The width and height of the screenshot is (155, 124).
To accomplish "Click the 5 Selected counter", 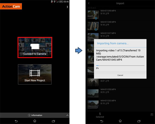I will click(100, 115).
